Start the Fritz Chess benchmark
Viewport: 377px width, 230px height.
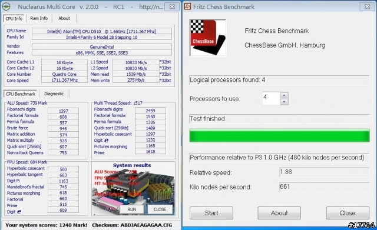click(x=211, y=213)
